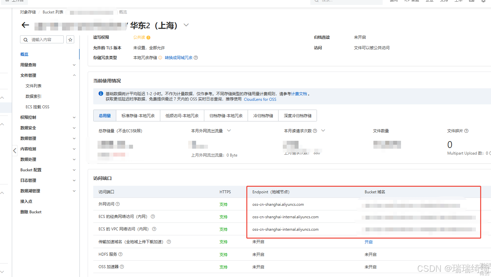Expand the 权限控制 sidebar section
Screen dimensions: 491x277
pyautogui.click(x=74, y=117)
